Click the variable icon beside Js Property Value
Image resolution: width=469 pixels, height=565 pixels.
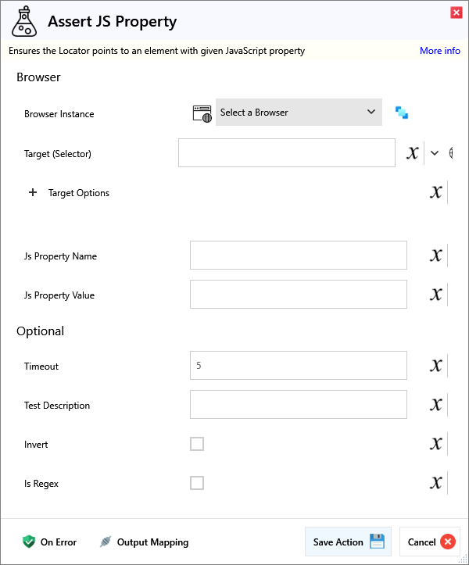point(436,295)
